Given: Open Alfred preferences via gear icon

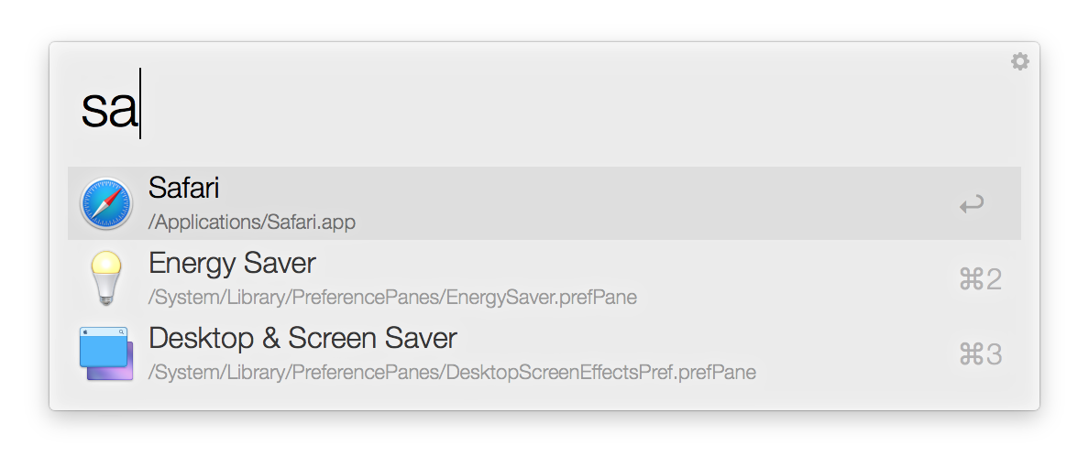Looking at the screenshot, I should (1019, 61).
